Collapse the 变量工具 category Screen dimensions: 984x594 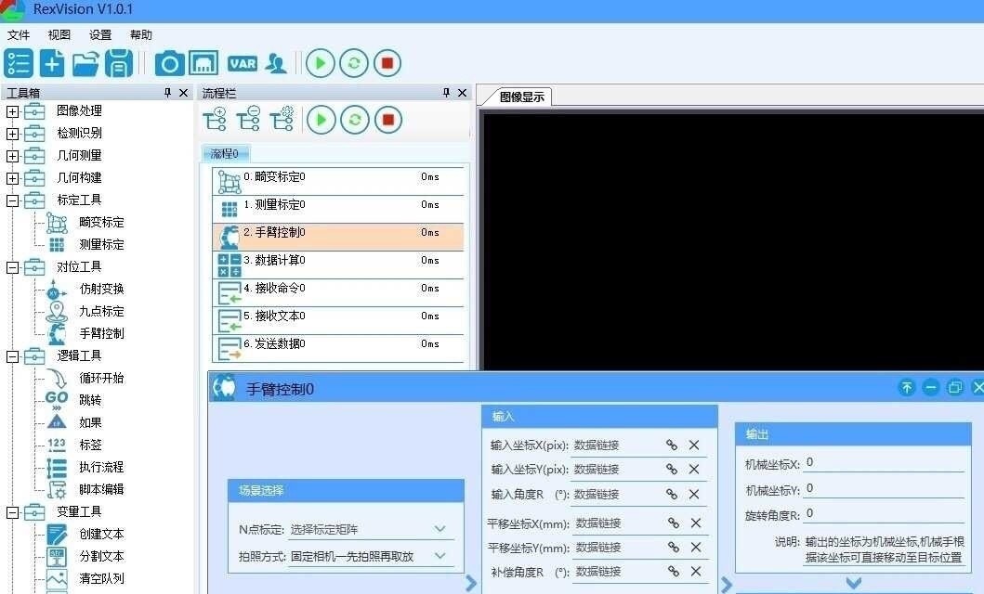coord(13,512)
